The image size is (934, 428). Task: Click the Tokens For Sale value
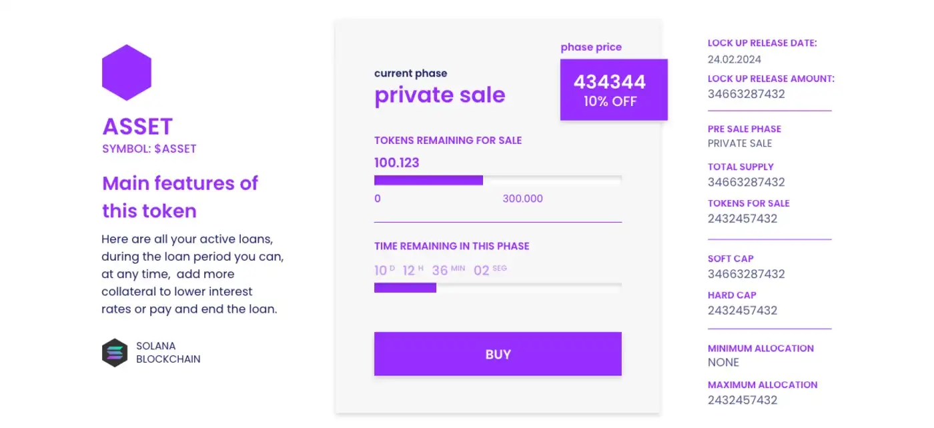click(743, 219)
